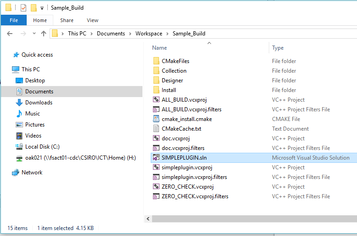Select the Designer folder icon
The height and width of the screenshot is (236, 357).
click(x=156, y=81)
